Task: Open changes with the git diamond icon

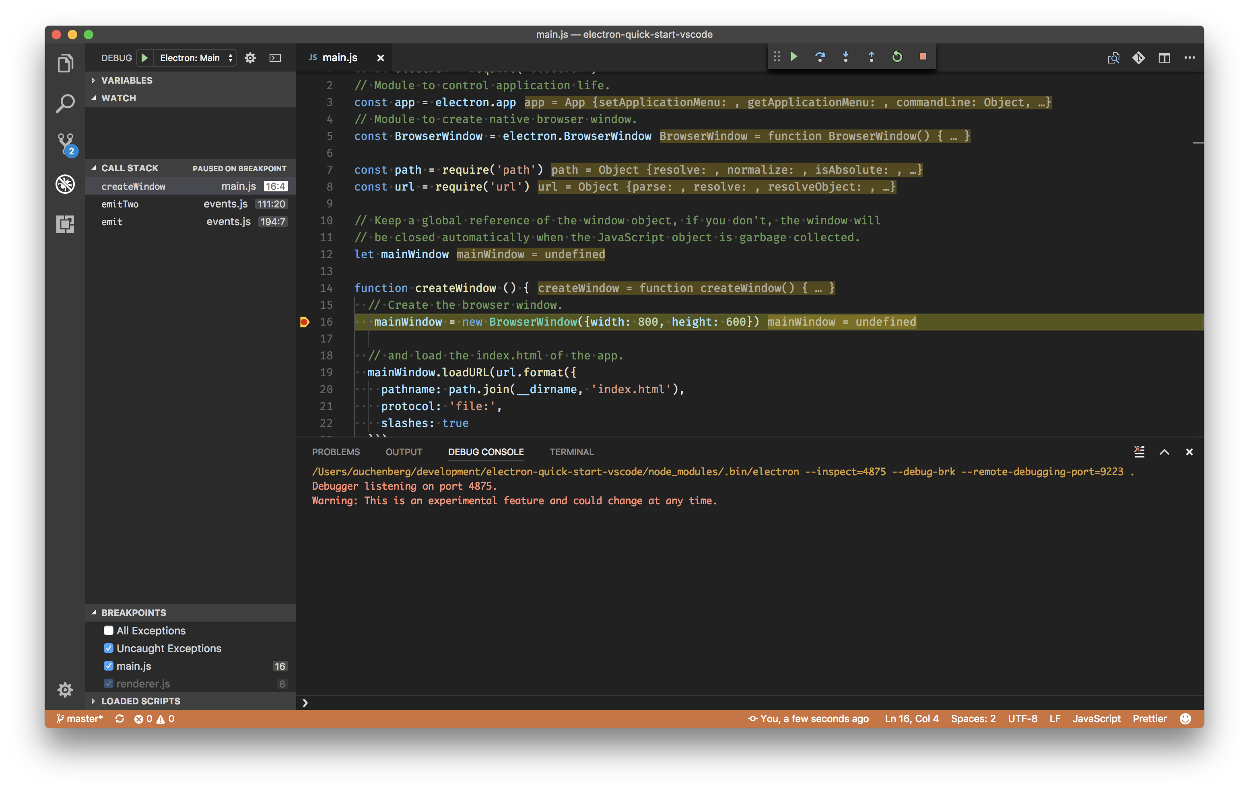Action: [1138, 57]
